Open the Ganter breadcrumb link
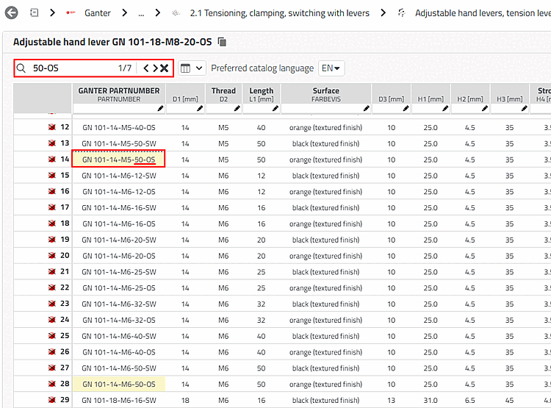 pos(97,13)
